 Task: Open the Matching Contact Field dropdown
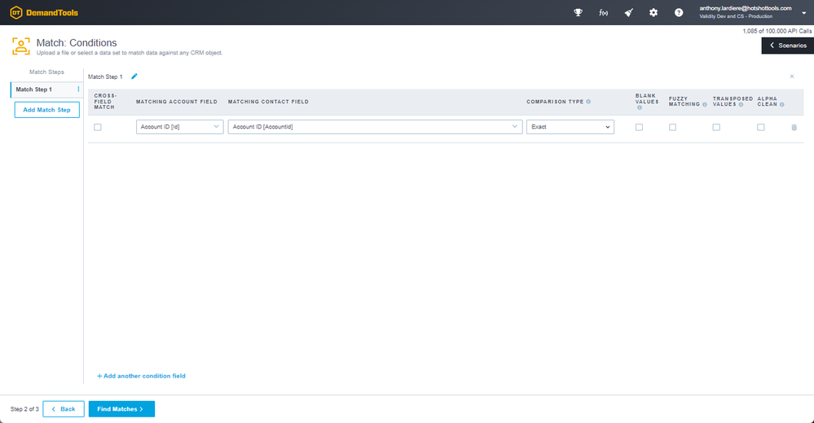375,127
